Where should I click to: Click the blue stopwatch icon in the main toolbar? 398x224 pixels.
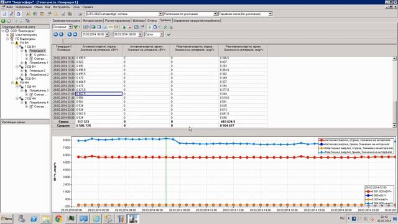tap(18, 14)
